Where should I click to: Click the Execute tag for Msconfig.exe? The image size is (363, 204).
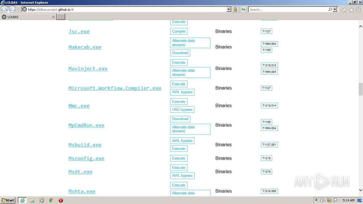[x=179, y=158]
